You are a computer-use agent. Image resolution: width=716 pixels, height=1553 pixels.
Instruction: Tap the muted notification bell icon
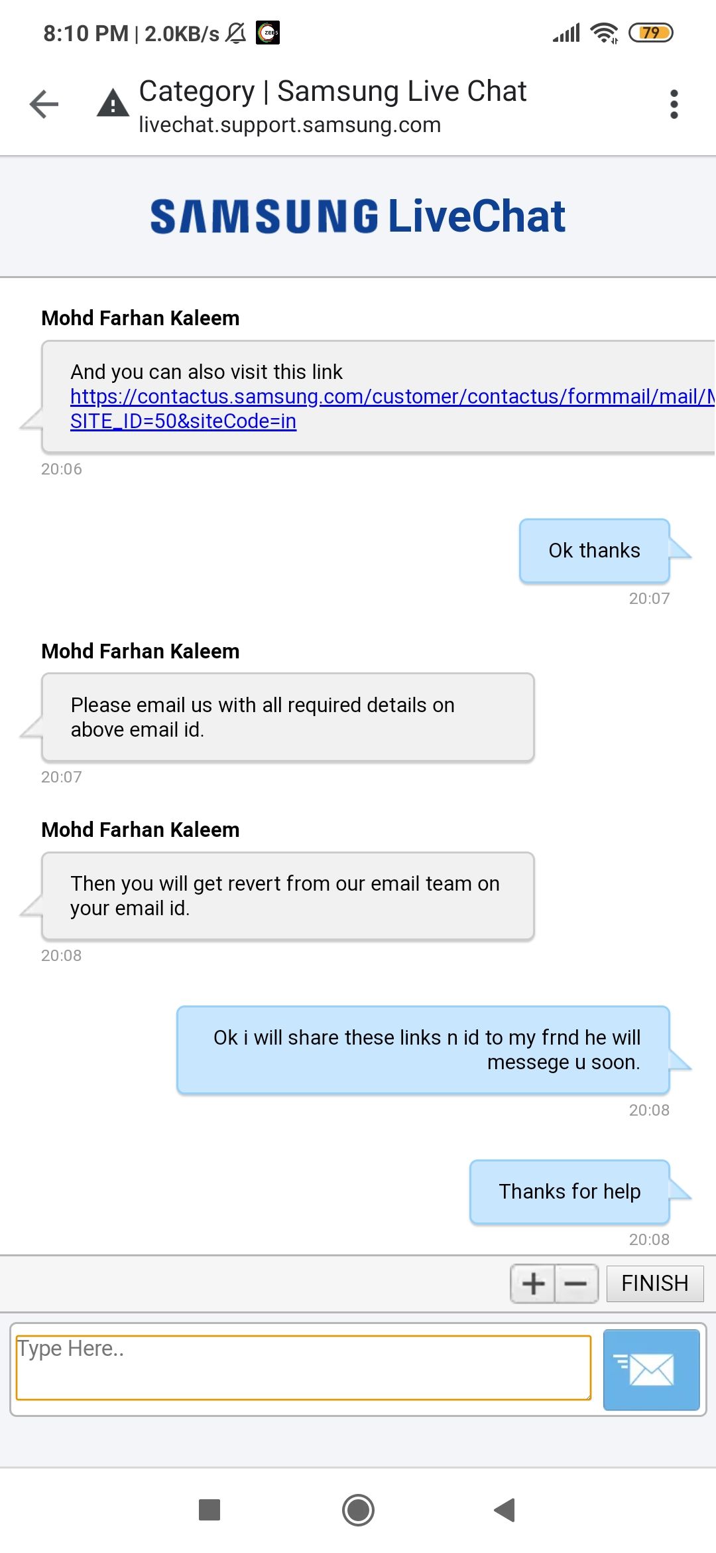click(235, 33)
